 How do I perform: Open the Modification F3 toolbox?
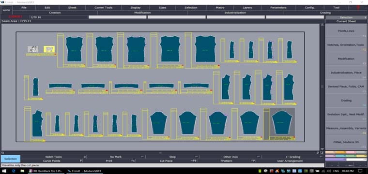[x=346, y=58]
